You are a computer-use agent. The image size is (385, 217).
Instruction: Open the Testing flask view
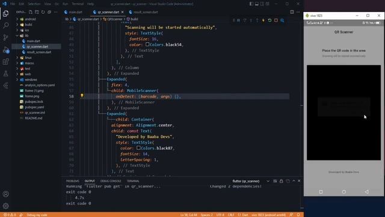pyautogui.click(x=5, y=74)
